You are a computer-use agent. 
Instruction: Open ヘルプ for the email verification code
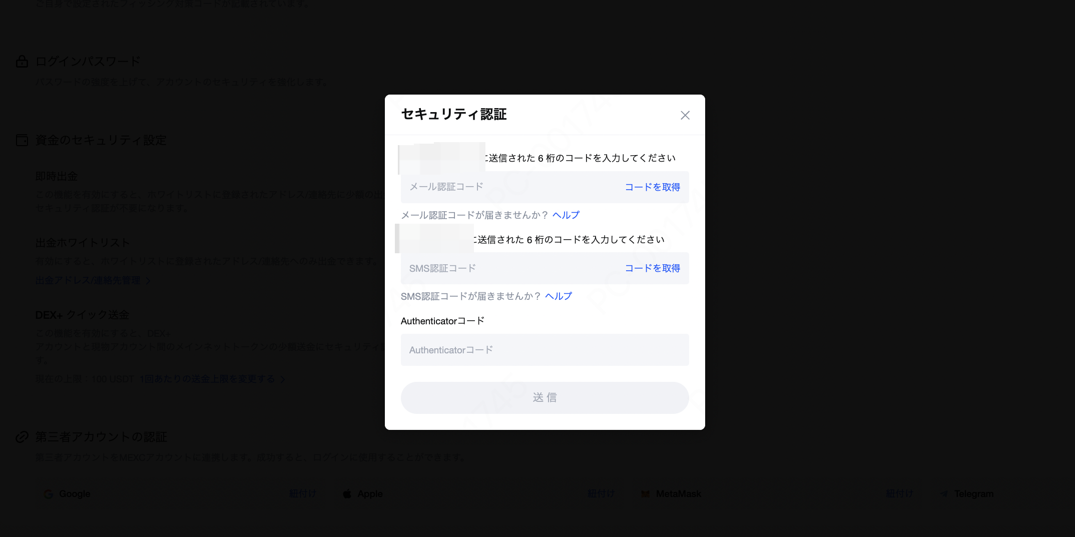[566, 215]
